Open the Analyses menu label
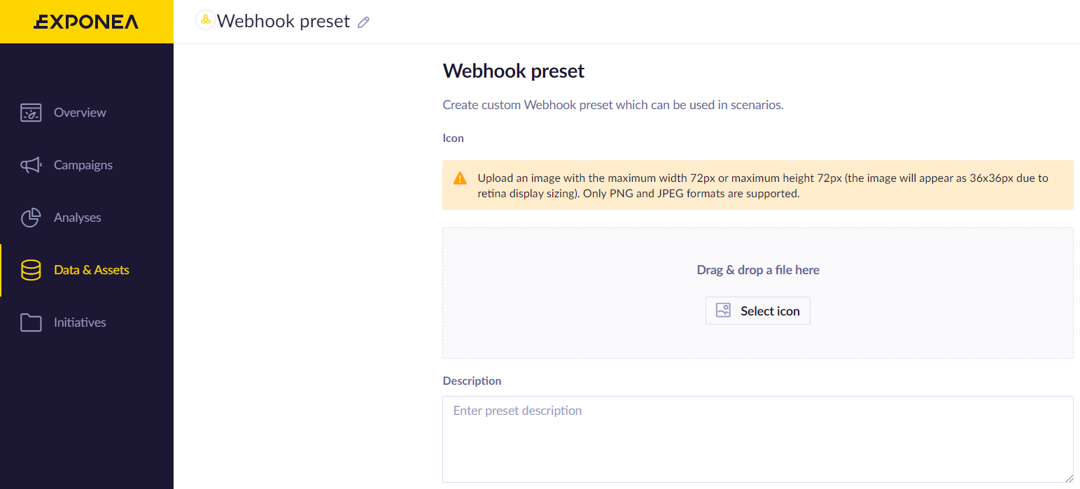 78,218
